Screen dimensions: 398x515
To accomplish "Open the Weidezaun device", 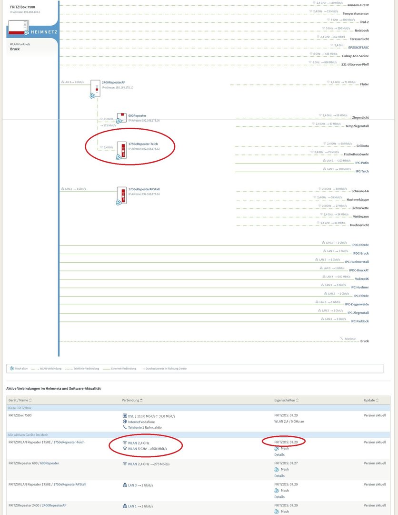I will (x=361, y=217).
